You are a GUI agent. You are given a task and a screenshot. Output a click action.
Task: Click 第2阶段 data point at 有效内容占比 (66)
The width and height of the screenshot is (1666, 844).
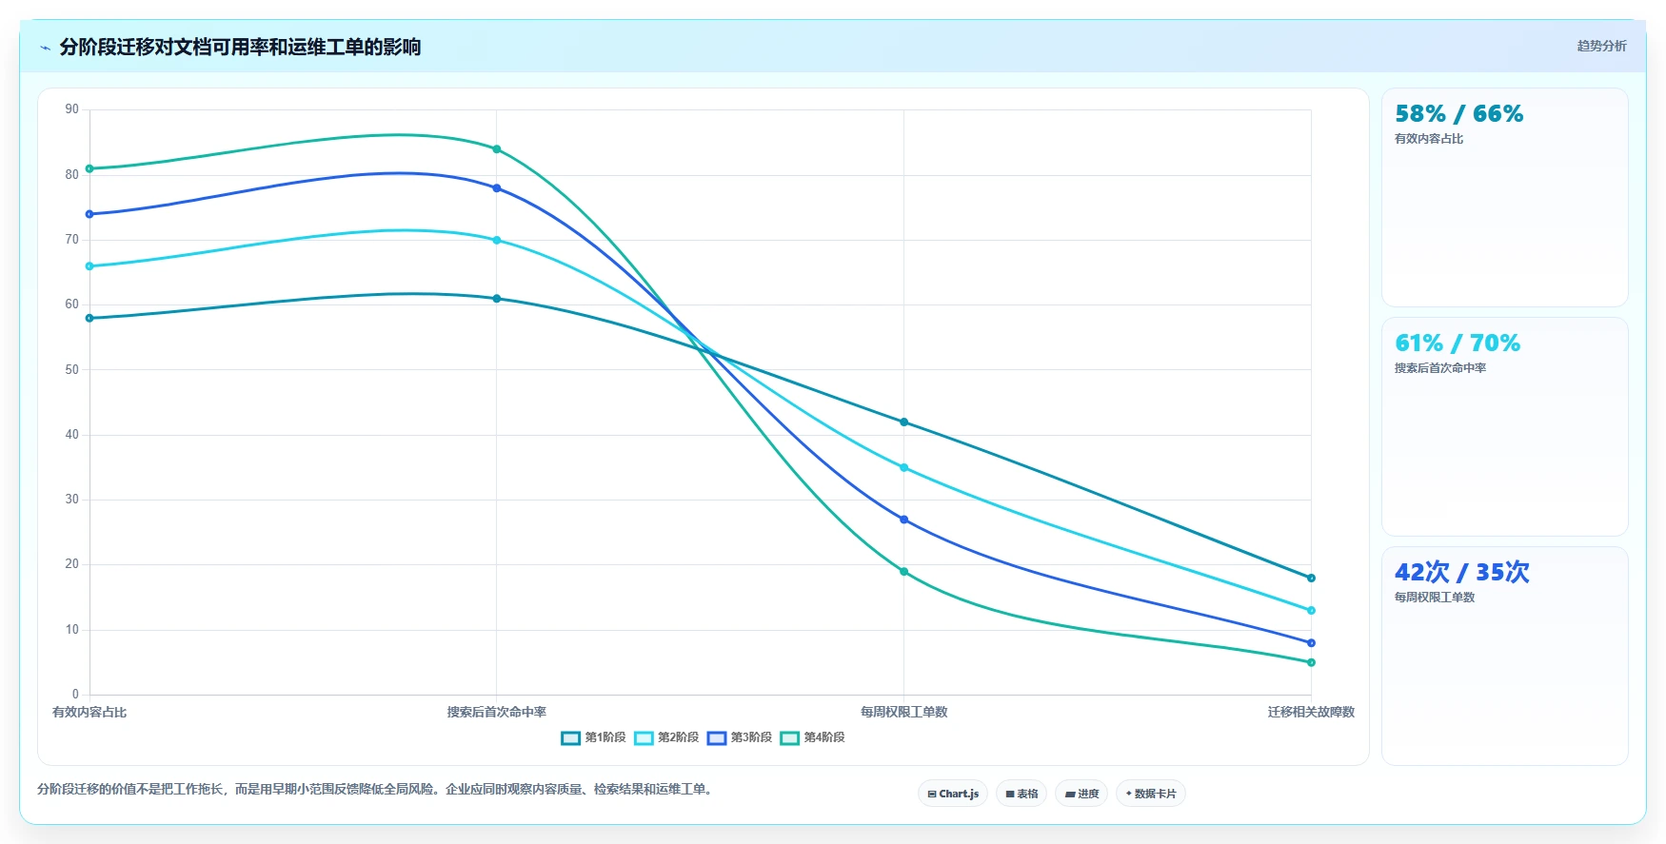click(89, 266)
